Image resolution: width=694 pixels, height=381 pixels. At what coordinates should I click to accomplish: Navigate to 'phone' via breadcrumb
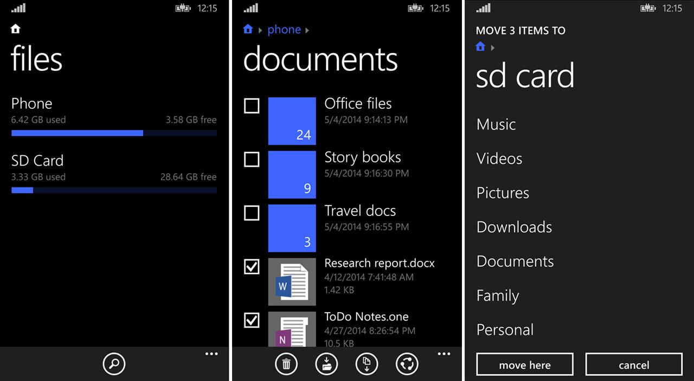pyautogui.click(x=284, y=29)
